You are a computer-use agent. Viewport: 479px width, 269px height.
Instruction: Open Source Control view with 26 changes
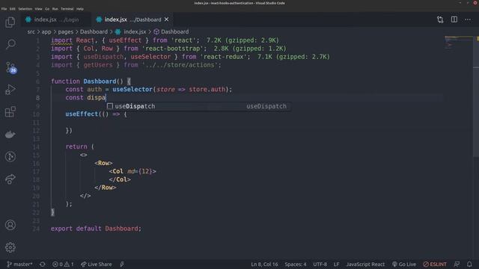click(x=10, y=67)
